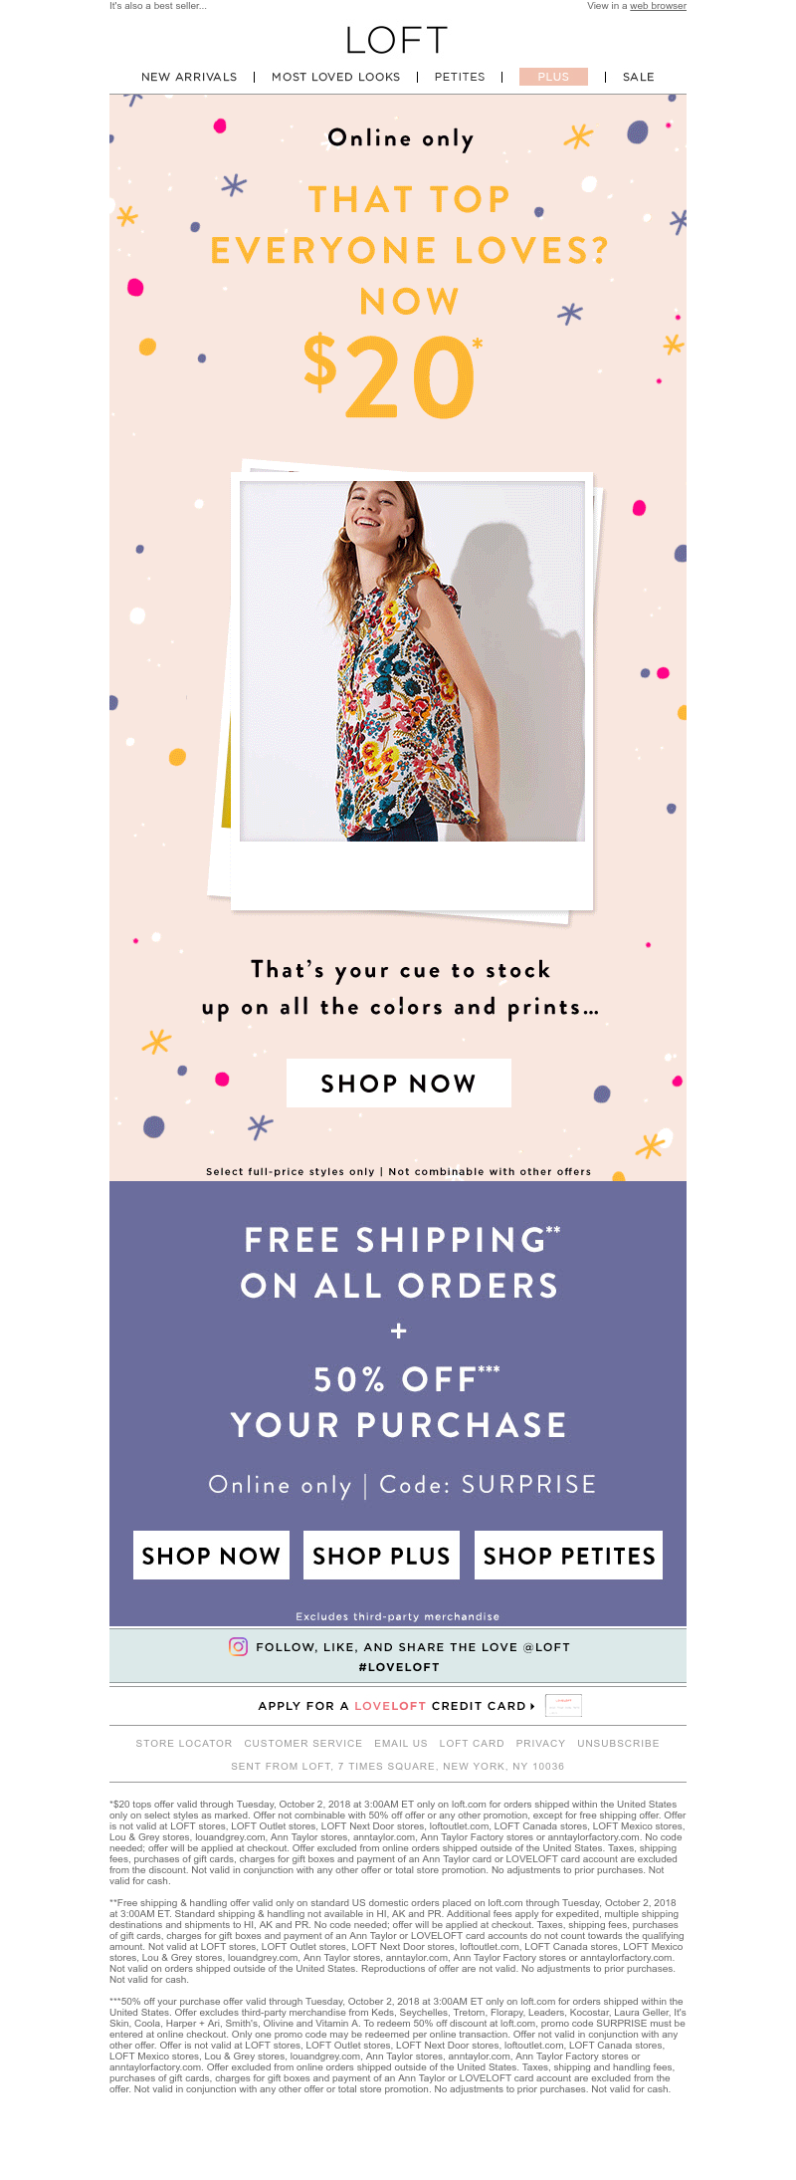Click the Shop Petites button
The height and width of the screenshot is (2180, 796).
click(568, 1555)
